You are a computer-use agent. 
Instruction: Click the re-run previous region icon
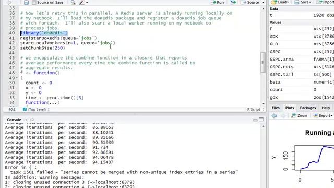(233, 2)
